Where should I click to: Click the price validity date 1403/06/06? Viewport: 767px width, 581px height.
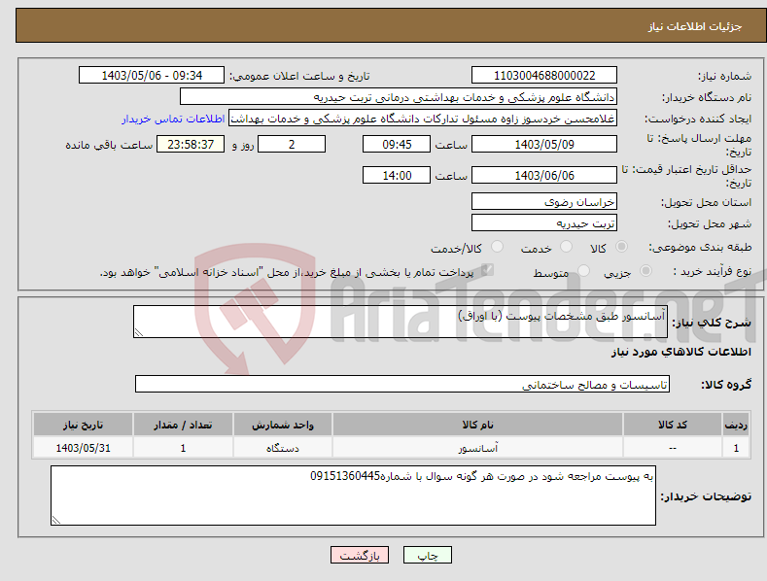[x=544, y=175]
